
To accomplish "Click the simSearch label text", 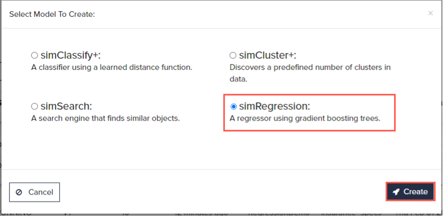I will (66, 106).
